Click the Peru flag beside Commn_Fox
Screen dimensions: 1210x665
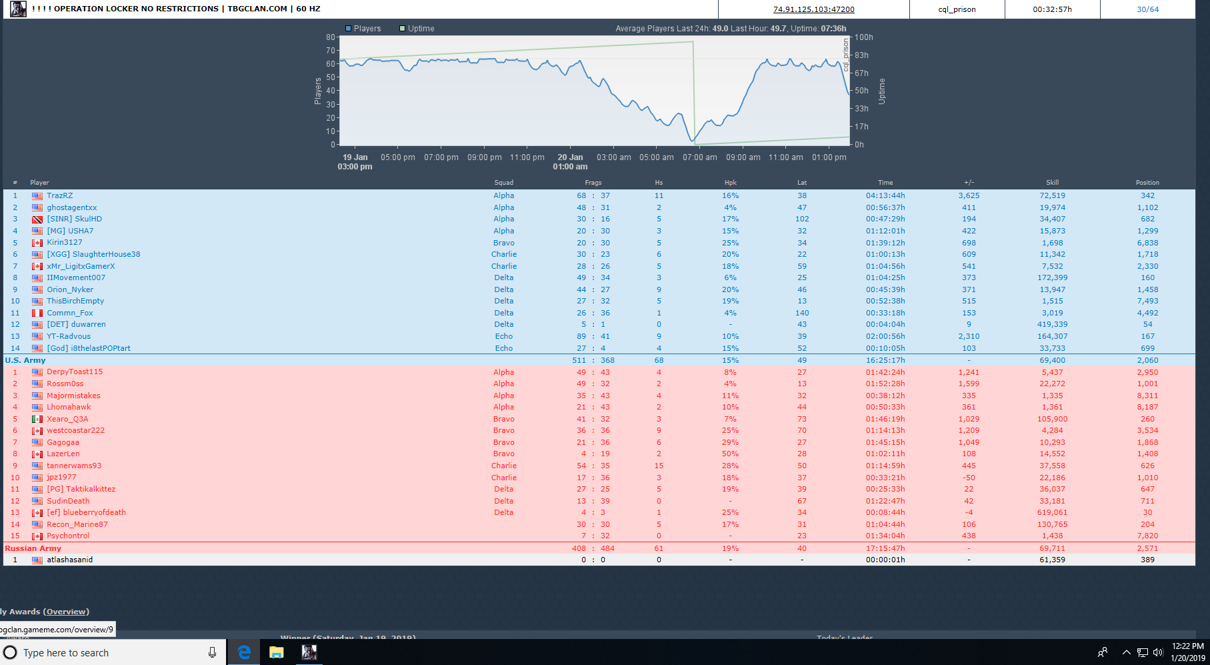(x=37, y=313)
